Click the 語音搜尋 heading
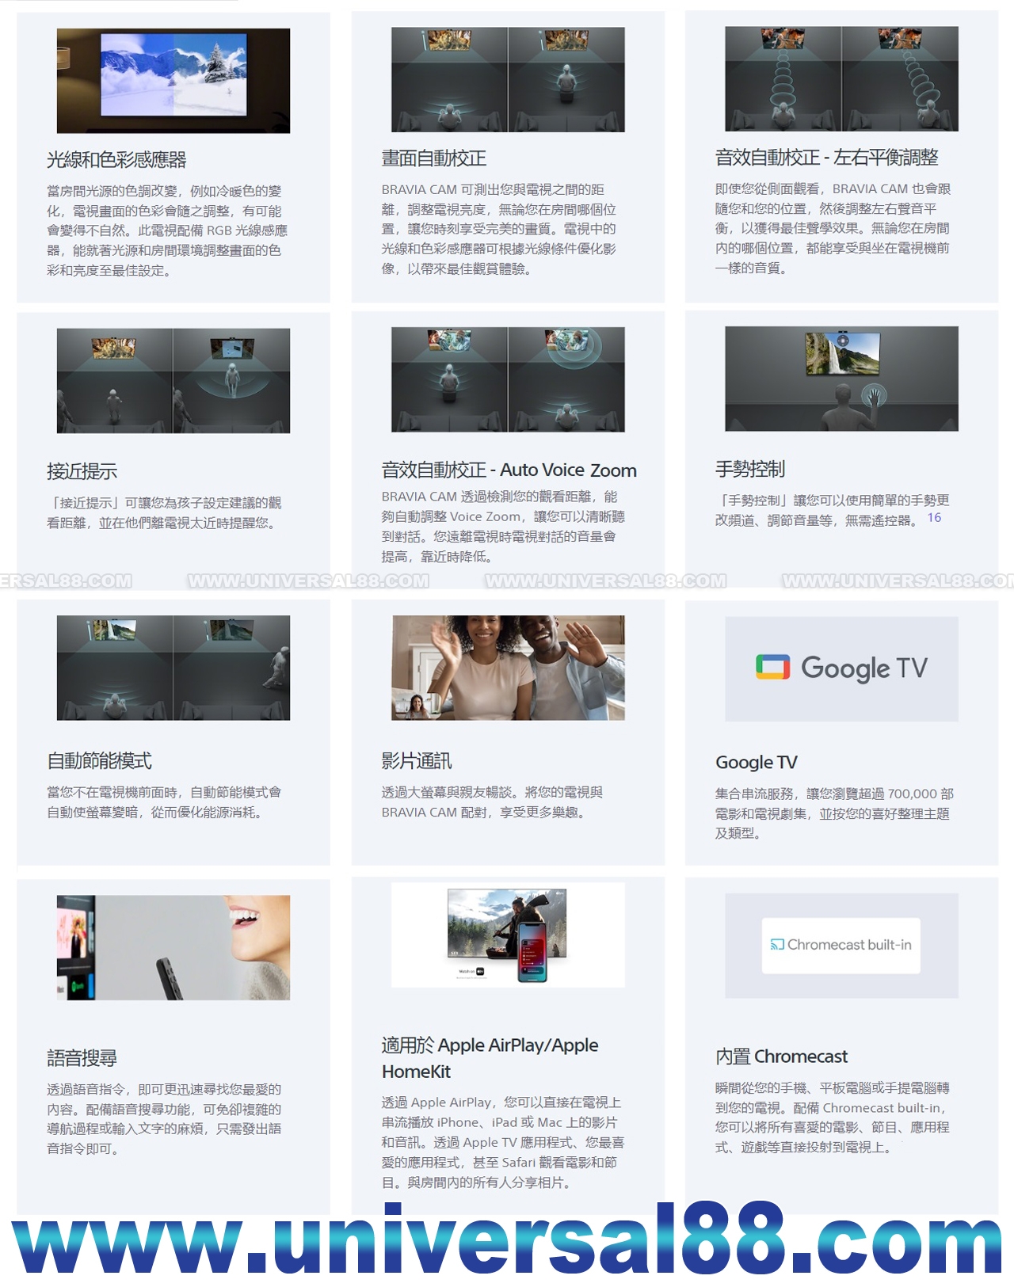1014x1287 pixels. coord(82,1058)
